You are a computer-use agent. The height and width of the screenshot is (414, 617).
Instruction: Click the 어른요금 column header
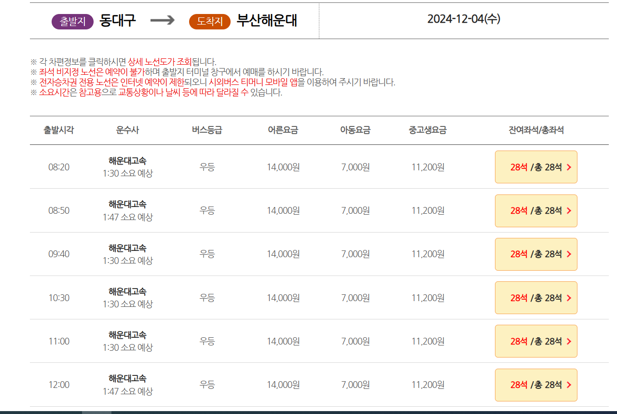283,130
